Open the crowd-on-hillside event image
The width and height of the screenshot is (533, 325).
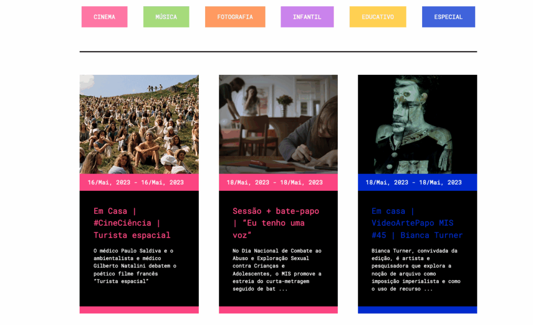pos(139,124)
